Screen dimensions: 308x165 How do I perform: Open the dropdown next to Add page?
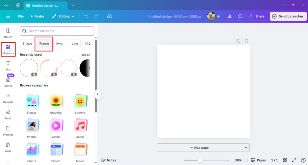click(246, 148)
